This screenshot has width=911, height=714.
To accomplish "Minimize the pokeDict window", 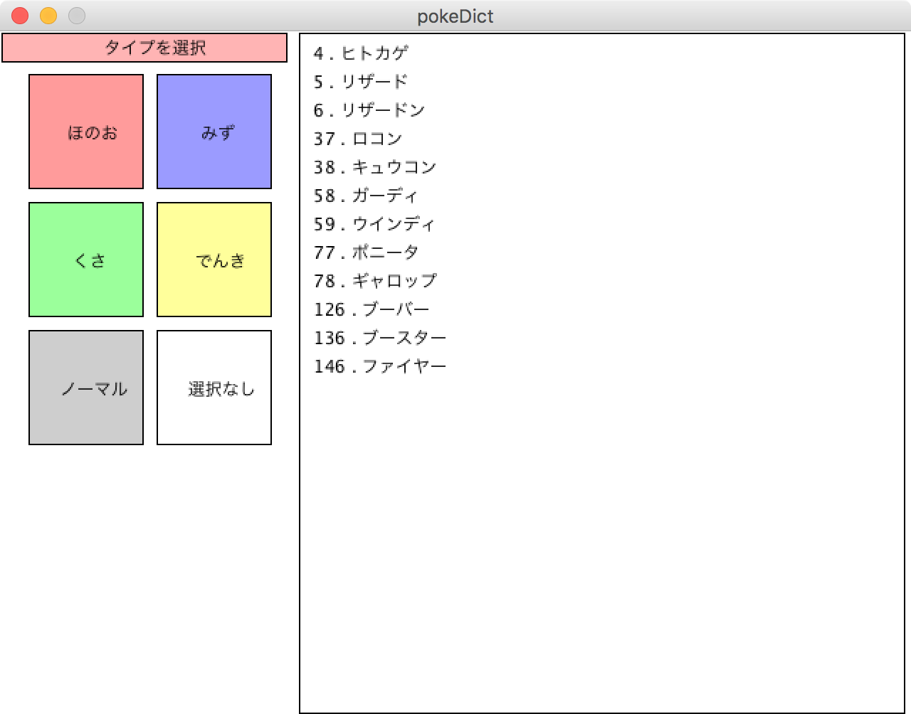I will [x=48, y=16].
